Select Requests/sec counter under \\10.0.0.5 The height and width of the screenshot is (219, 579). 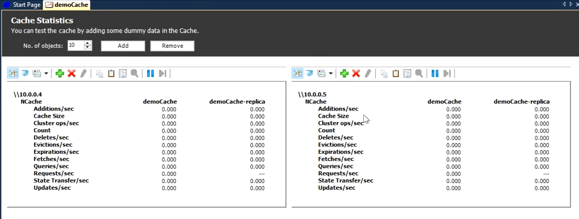coord(338,173)
